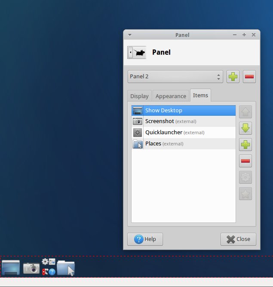273x287 pixels.
Task: Add a new panel with green plus beside Panel 2
Action: point(233,77)
